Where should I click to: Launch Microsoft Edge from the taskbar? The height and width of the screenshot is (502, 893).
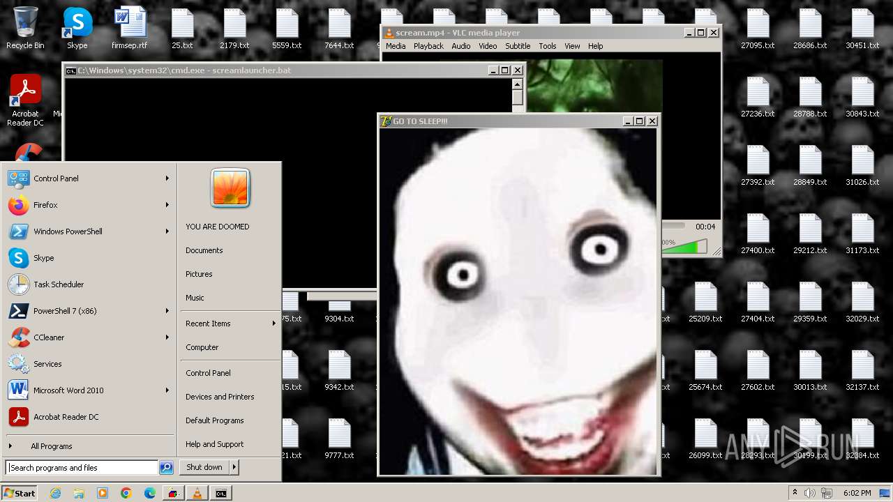[x=150, y=493]
